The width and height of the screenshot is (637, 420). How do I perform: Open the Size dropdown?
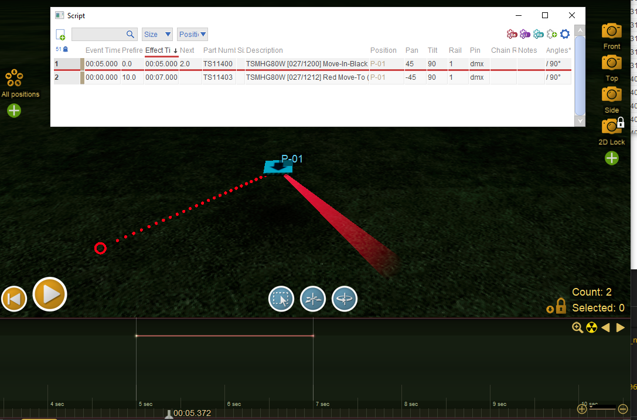(157, 35)
